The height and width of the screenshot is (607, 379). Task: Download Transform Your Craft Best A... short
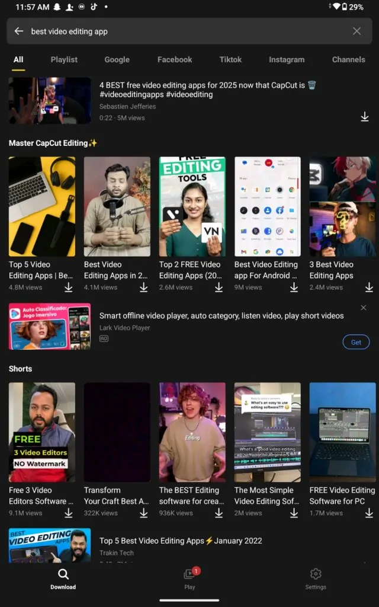[x=143, y=513]
